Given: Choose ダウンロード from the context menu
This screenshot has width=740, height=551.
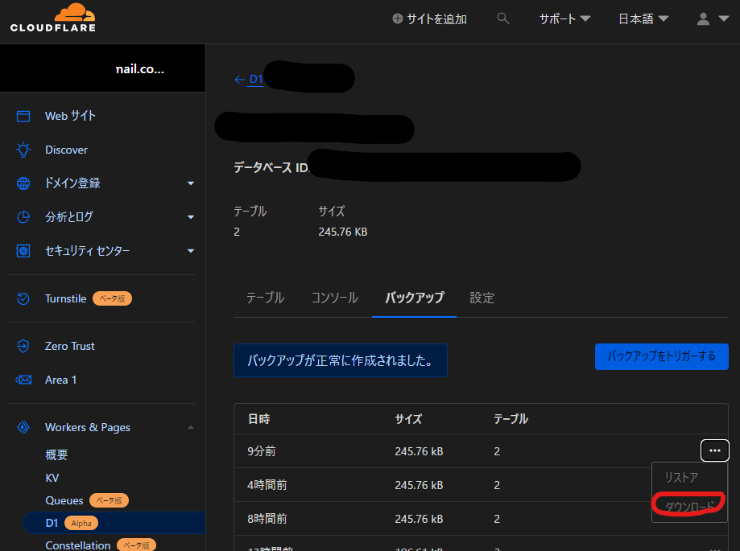Looking at the screenshot, I should (x=689, y=506).
